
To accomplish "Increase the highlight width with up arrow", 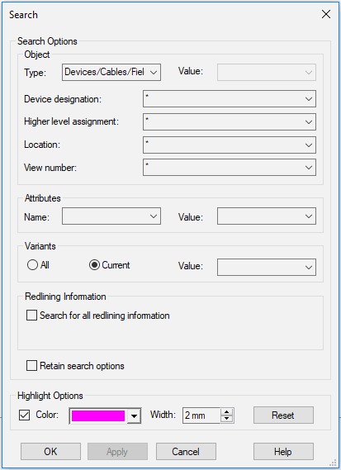I will [226, 412].
